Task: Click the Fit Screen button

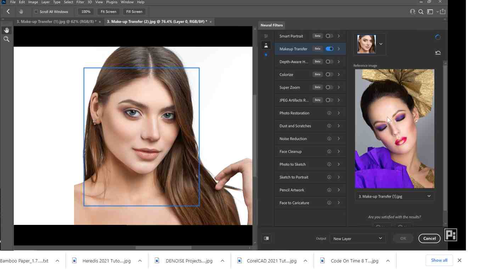Action: [108, 12]
